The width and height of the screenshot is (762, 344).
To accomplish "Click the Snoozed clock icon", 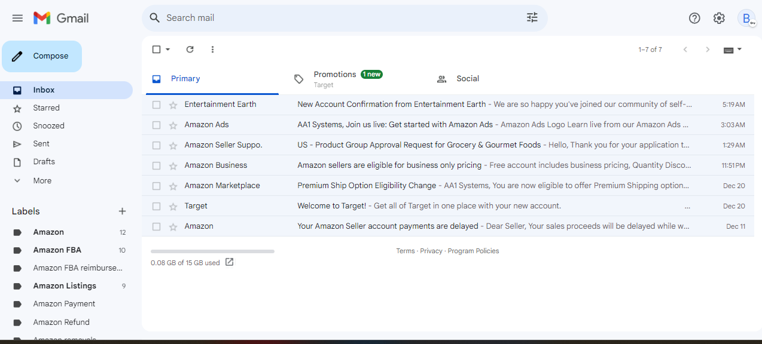I will coord(17,126).
